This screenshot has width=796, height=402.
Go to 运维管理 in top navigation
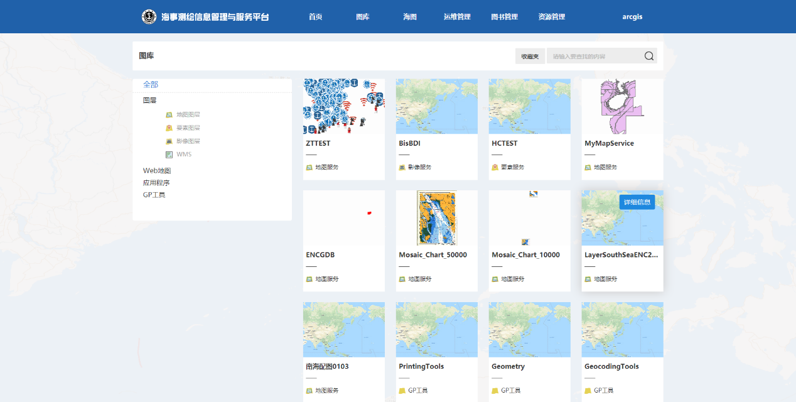point(457,17)
